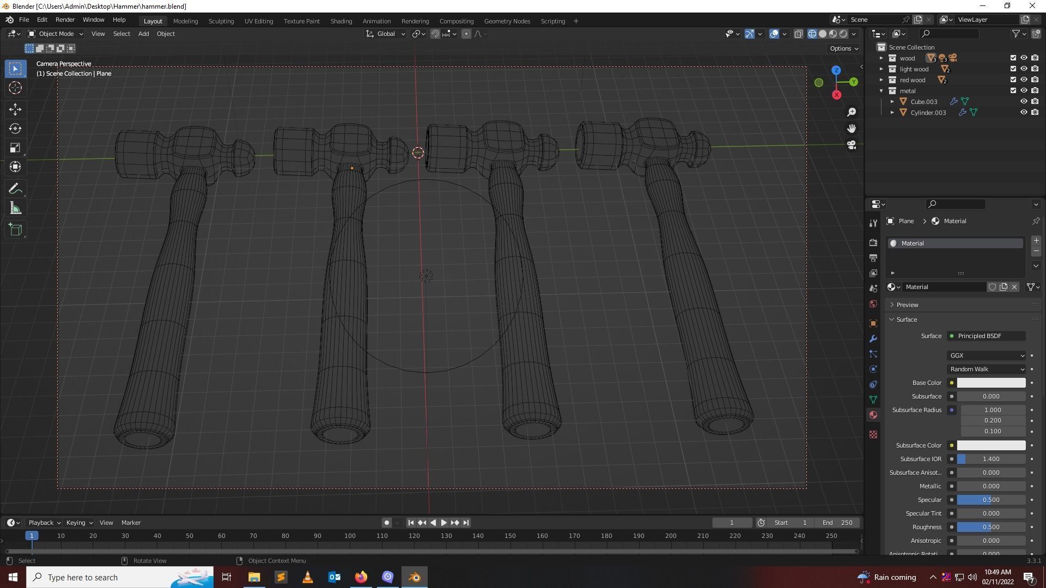Screen dimensions: 1046x588
Task: Switch to the Geometry Nodes tab
Action: tap(507, 21)
